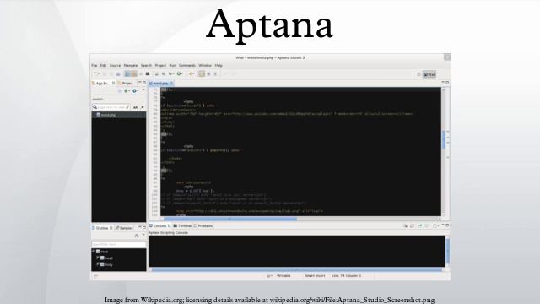
Task: Open the Console display selector dropdown
Action: point(435,225)
